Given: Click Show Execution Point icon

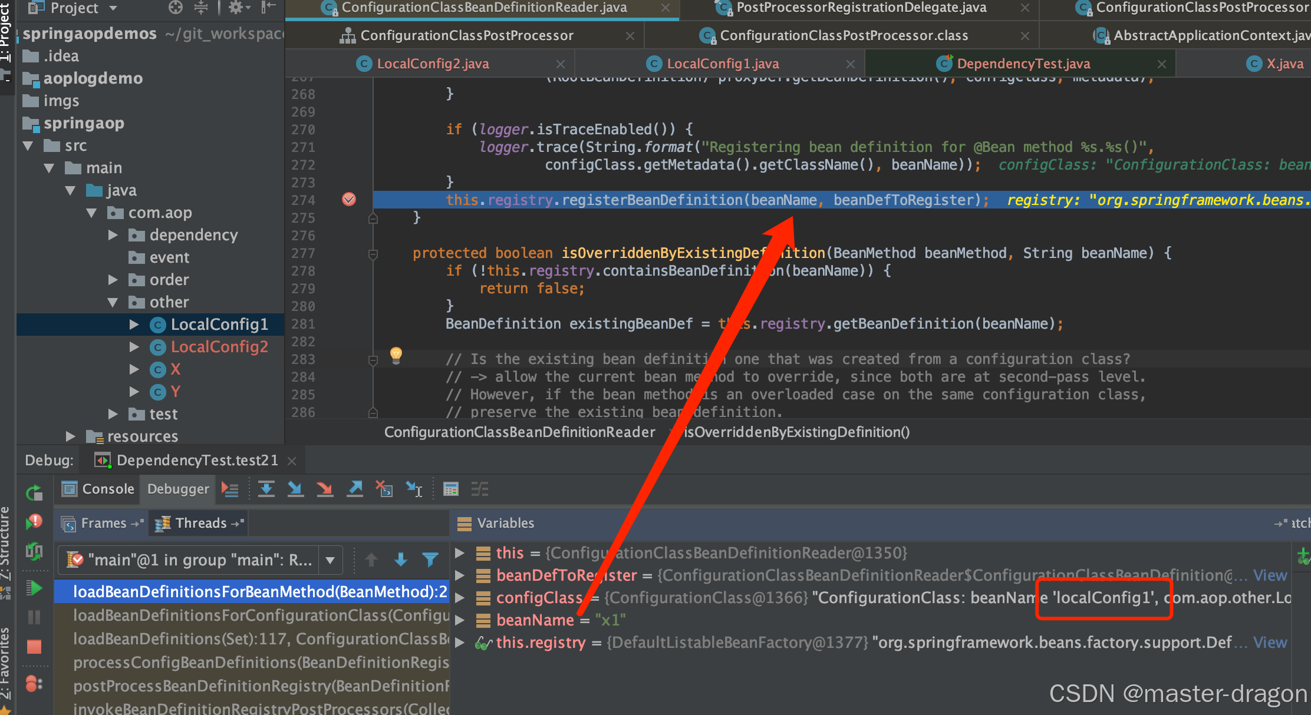Looking at the screenshot, I should 230,489.
